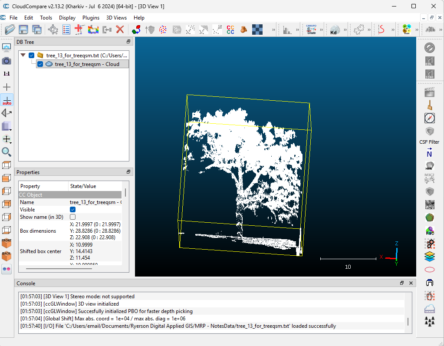Click the camera snapshot icon
Screen dimensions: 444x346
[7, 61]
